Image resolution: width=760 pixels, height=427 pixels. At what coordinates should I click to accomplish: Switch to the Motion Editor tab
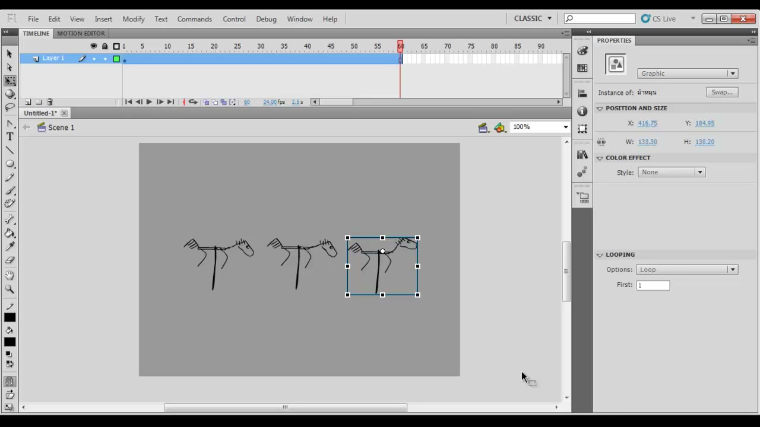[x=81, y=33]
